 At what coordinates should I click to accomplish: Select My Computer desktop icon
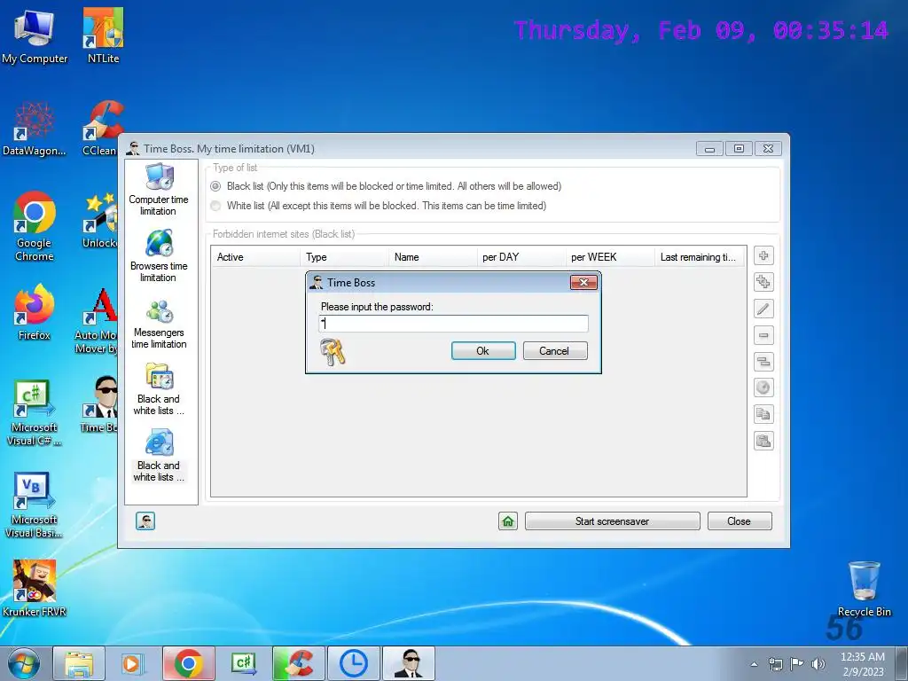pos(35,36)
